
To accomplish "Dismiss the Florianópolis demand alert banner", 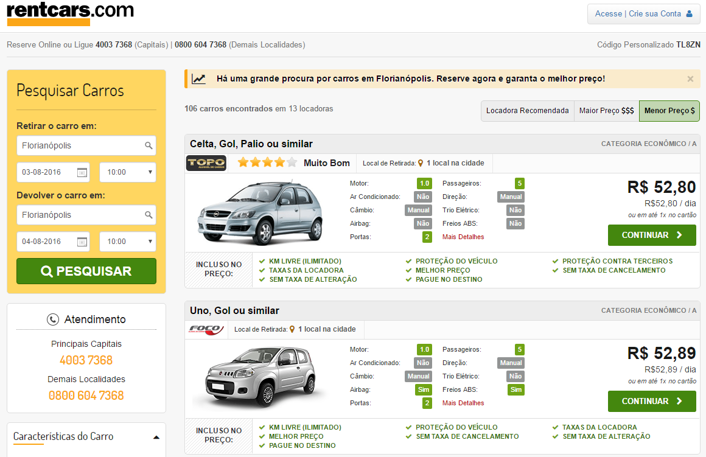I will click(x=690, y=78).
